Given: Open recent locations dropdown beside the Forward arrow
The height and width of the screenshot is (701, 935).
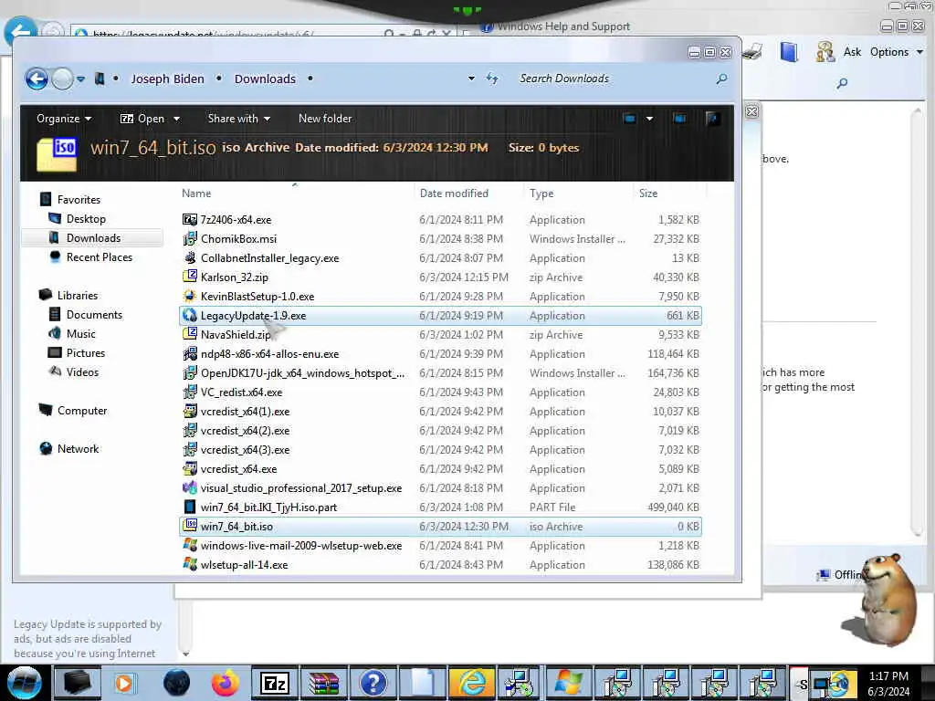Looking at the screenshot, I should click(x=80, y=78).
